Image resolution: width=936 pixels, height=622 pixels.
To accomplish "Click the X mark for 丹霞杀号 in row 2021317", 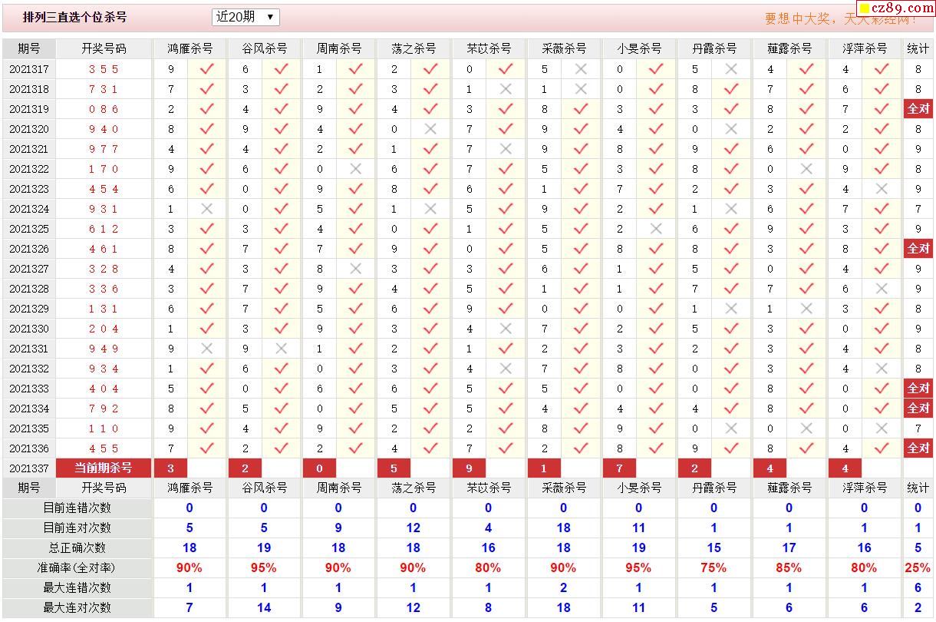I will coord(731,69).
